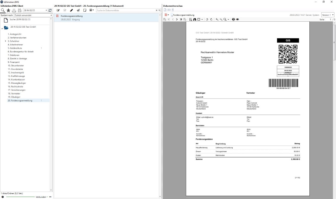Click the beA mailbox envelope icon
This screenshot has height=199, width=336.
20,10
